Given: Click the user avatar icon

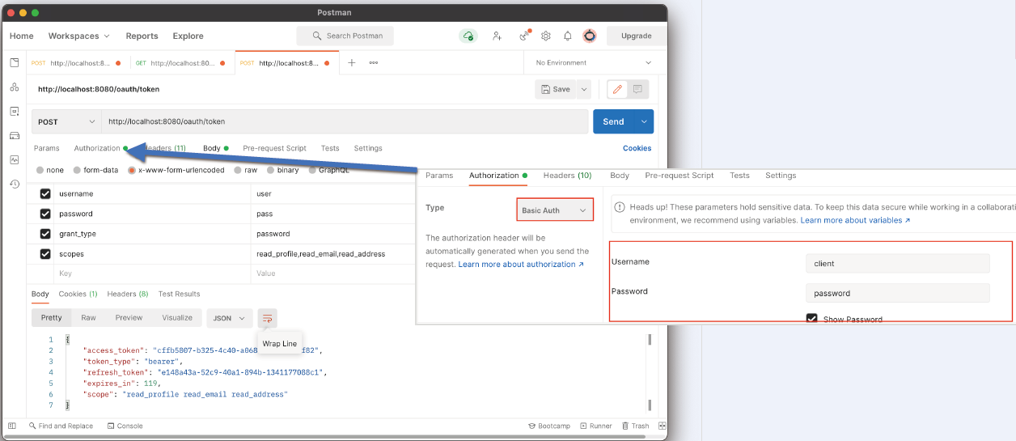Looking at the screenshot, I should point(590,36).
